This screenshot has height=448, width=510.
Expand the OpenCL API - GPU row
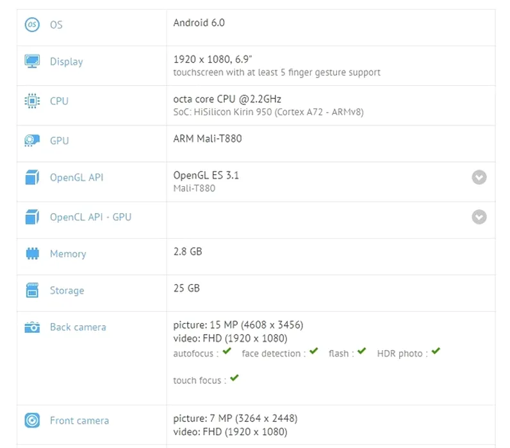pos(479,218)
